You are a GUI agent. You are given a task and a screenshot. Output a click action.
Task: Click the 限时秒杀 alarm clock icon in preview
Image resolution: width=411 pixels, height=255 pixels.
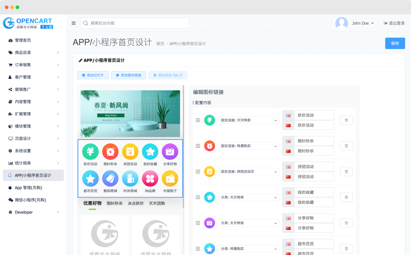[x=110, y=152]
